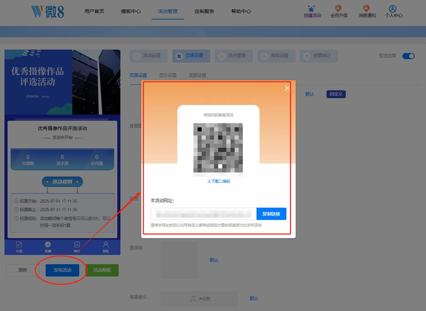This screenshot has width=426, height=311.
Task: Open 会员升级 badge icon
Action: click(x=339, y=9)
